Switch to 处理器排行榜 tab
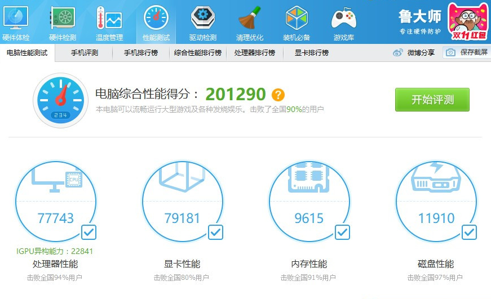 [x=255, y=53]
